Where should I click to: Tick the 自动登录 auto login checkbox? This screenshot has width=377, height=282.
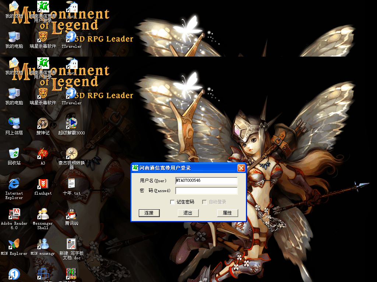coord(204,202)
